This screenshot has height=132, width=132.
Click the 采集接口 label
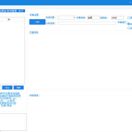pos(122,22)
